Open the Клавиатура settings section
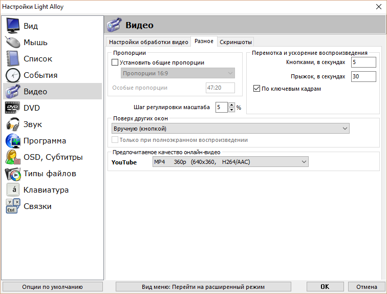The image size is (387, 294). tap(52, 190)
